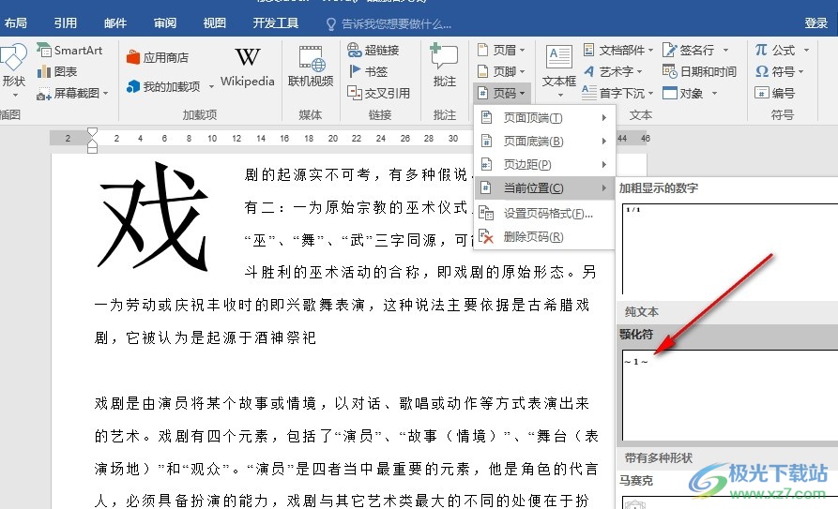Expand the object (对象) dropdown arrow
Viewport: 838px width, 509px height.
[714, 94]
